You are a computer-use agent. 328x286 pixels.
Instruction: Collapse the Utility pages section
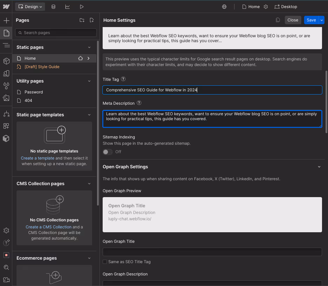click(89, 81)
